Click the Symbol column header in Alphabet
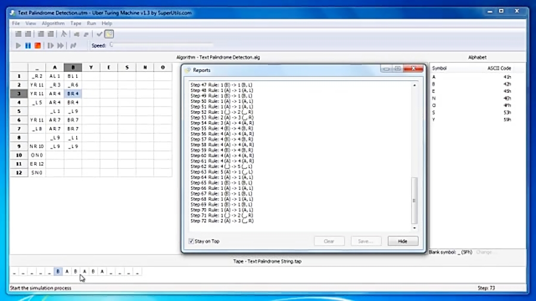 tap(439, 68)
